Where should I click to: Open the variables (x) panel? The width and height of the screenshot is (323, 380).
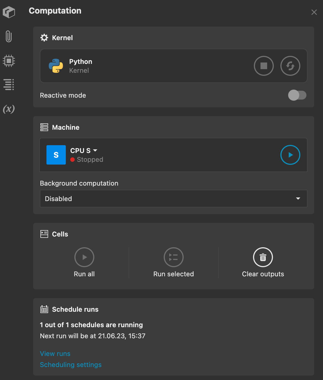pos(9,110)
